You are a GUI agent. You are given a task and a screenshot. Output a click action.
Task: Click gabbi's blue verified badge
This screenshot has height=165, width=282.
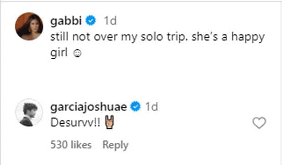91,21
